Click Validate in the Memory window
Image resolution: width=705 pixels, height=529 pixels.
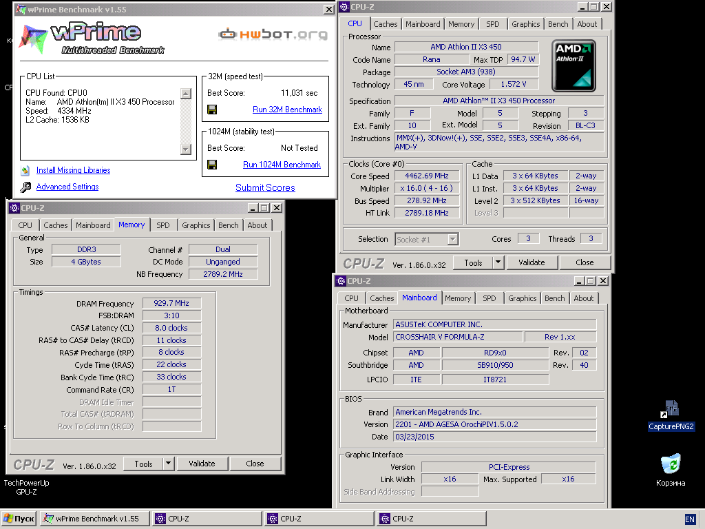pos(202,464)
